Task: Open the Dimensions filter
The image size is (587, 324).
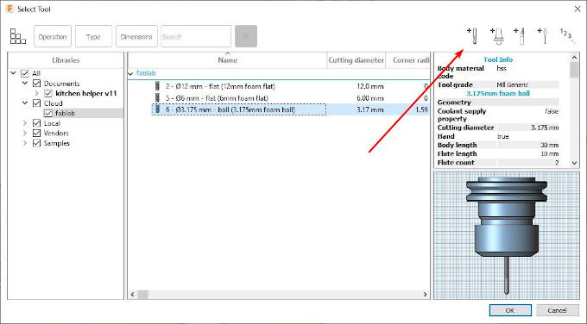Action: (136, 36)
